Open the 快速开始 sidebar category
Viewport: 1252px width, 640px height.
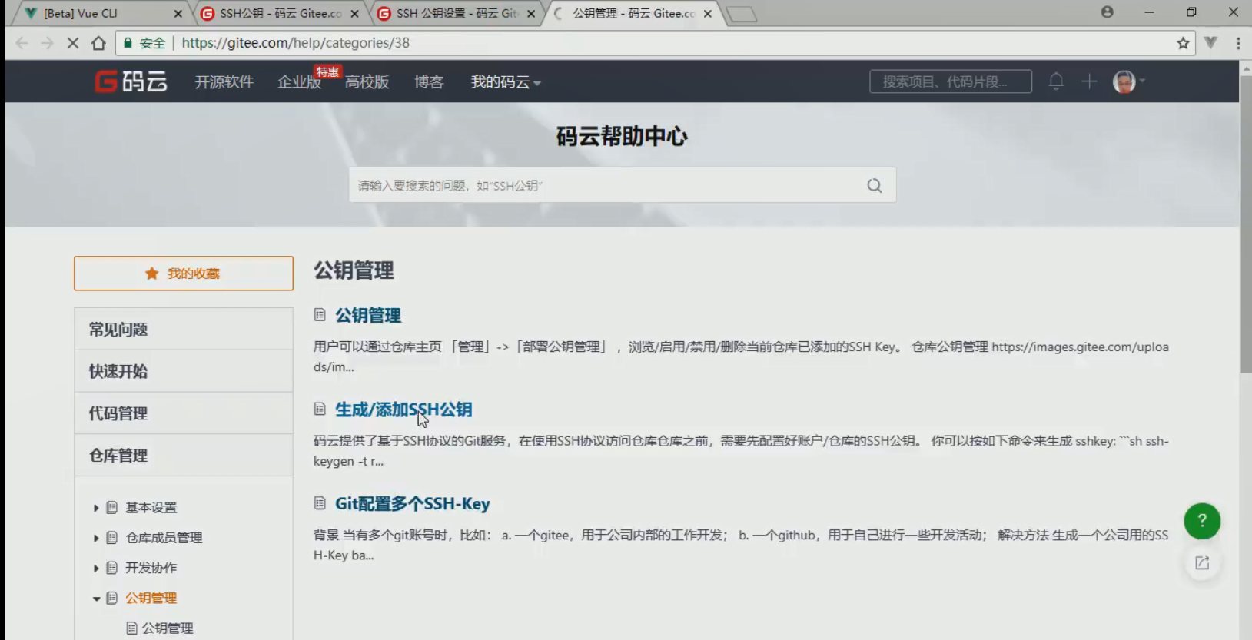click(x=184, y=371)
